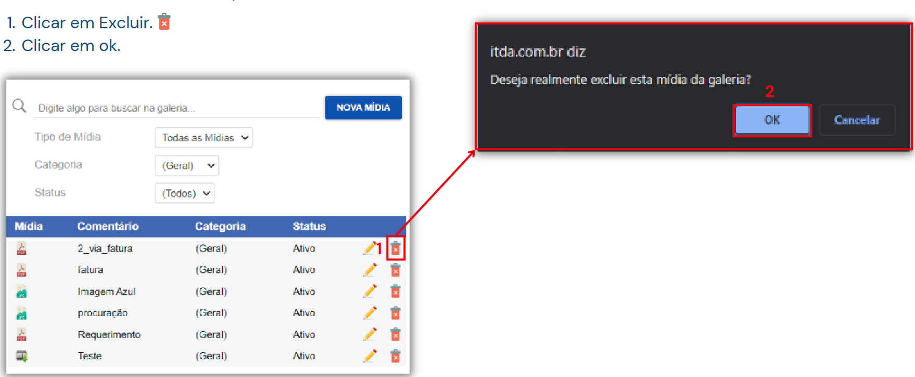Click the trash icon beside 'Clicar em Excluir'
Image resolution: width=915 pixels, height=377 pixels.
click(x=164, y=22)
